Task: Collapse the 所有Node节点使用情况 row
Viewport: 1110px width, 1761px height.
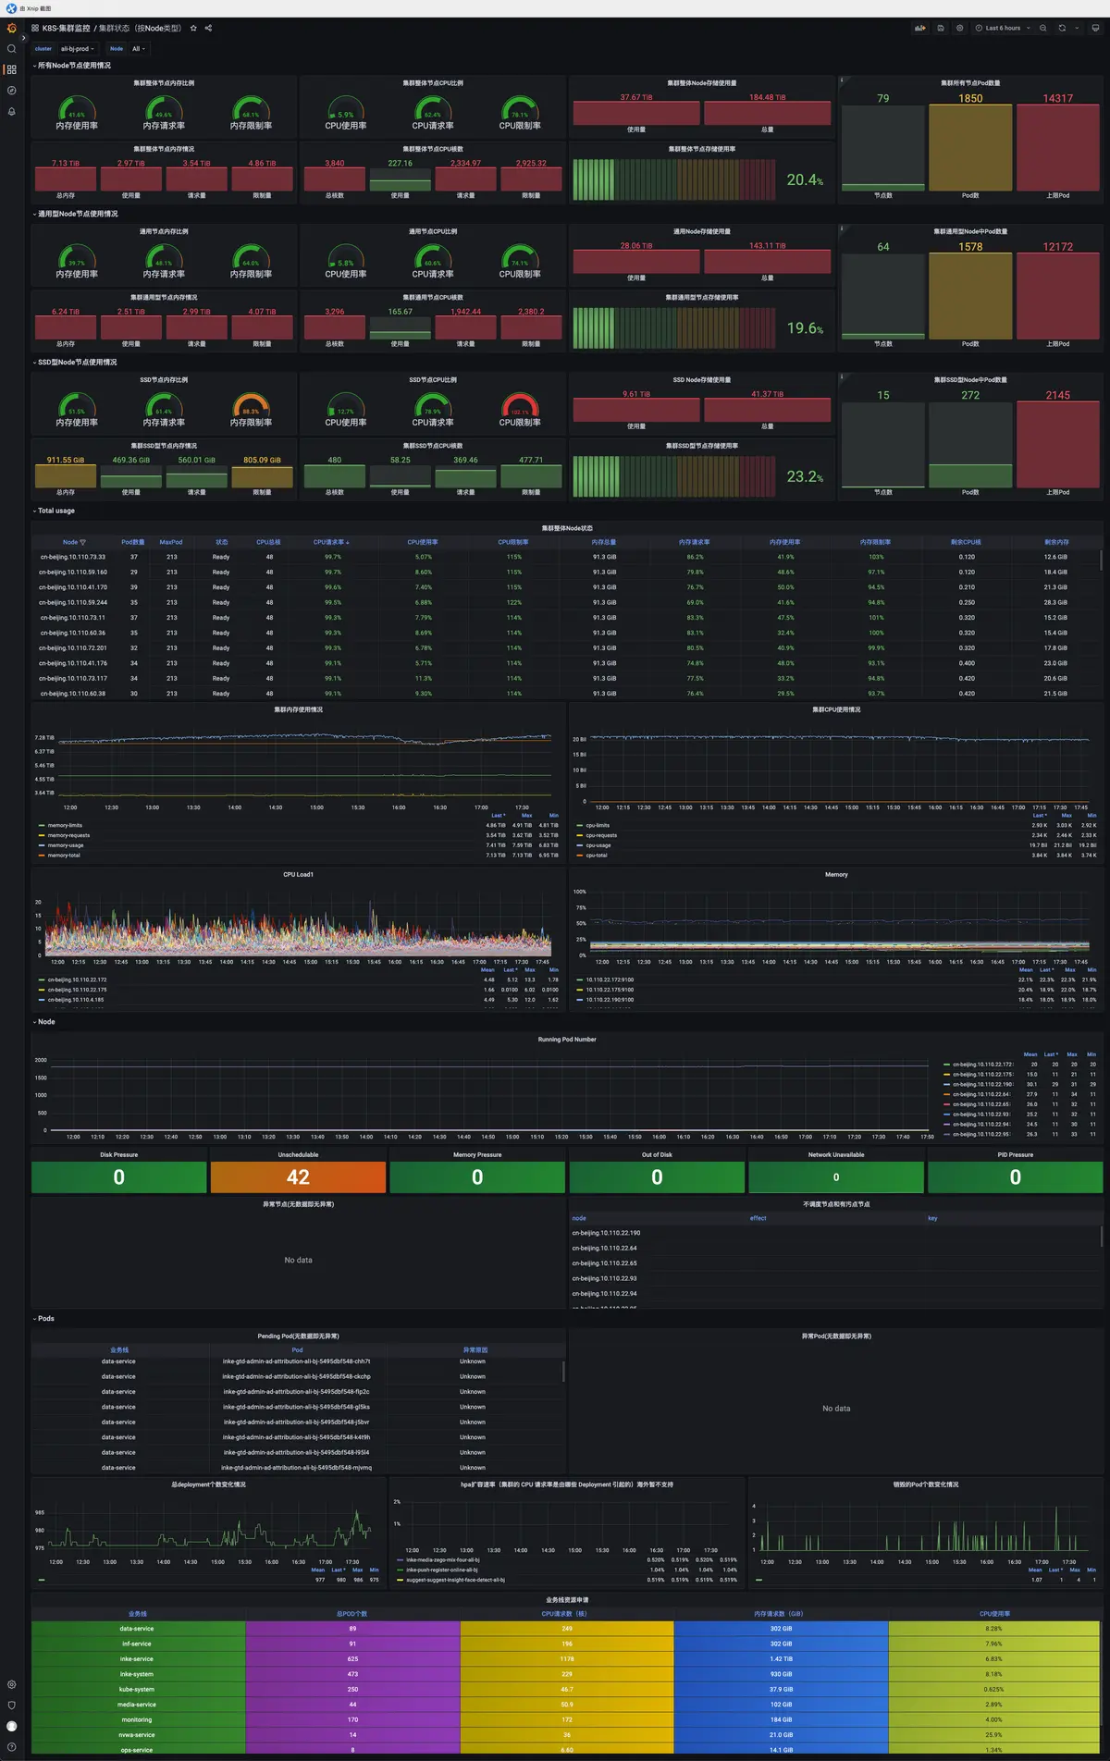Action: (72, 66)
